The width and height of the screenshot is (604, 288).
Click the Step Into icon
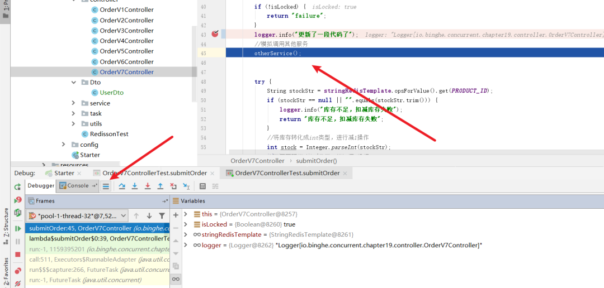pyautogui.click(x=135, y=186)
